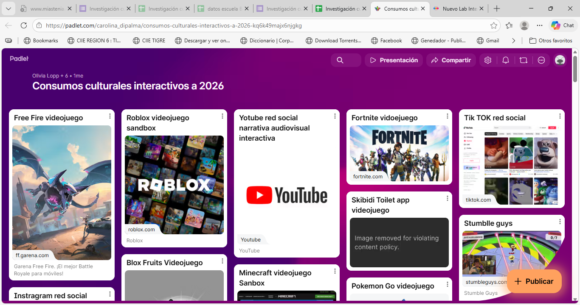Open the Pokemon Go post options menu
Viewport: 580px width, 305px height.
[447, 284]
